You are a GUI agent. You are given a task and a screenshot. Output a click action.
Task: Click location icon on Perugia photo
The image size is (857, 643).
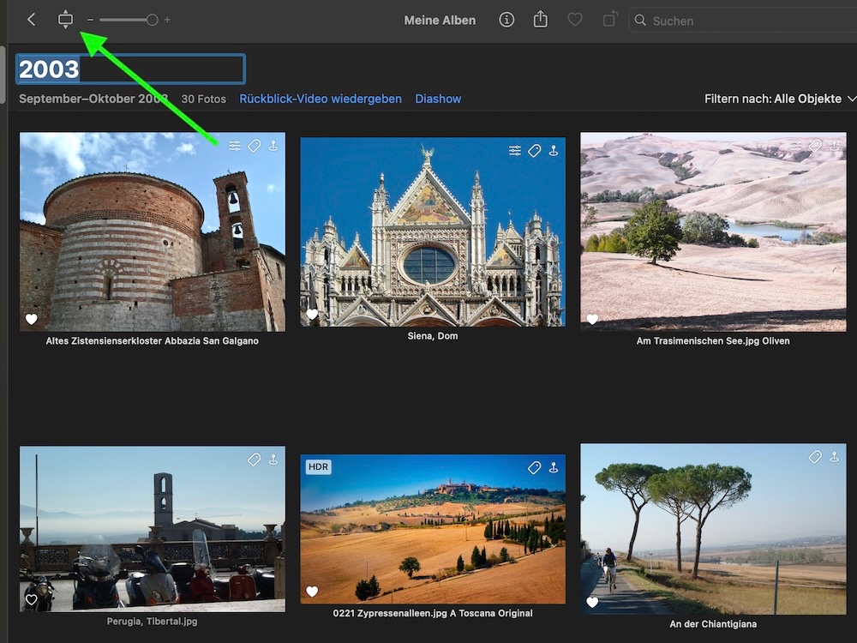[273, 460]
